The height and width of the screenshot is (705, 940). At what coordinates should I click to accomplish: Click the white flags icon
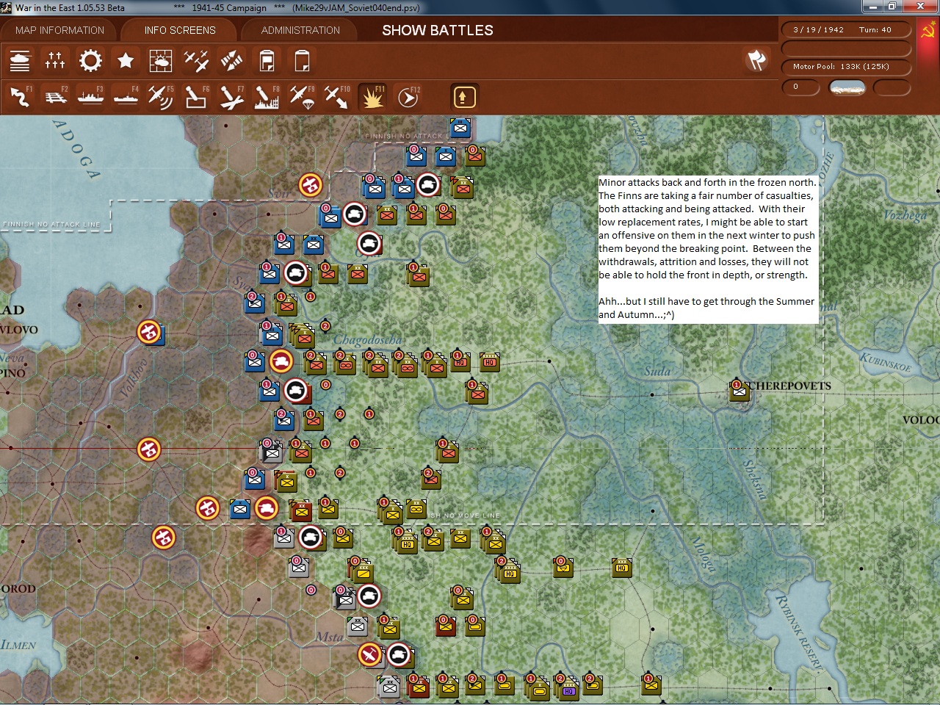tap(756, 60)
